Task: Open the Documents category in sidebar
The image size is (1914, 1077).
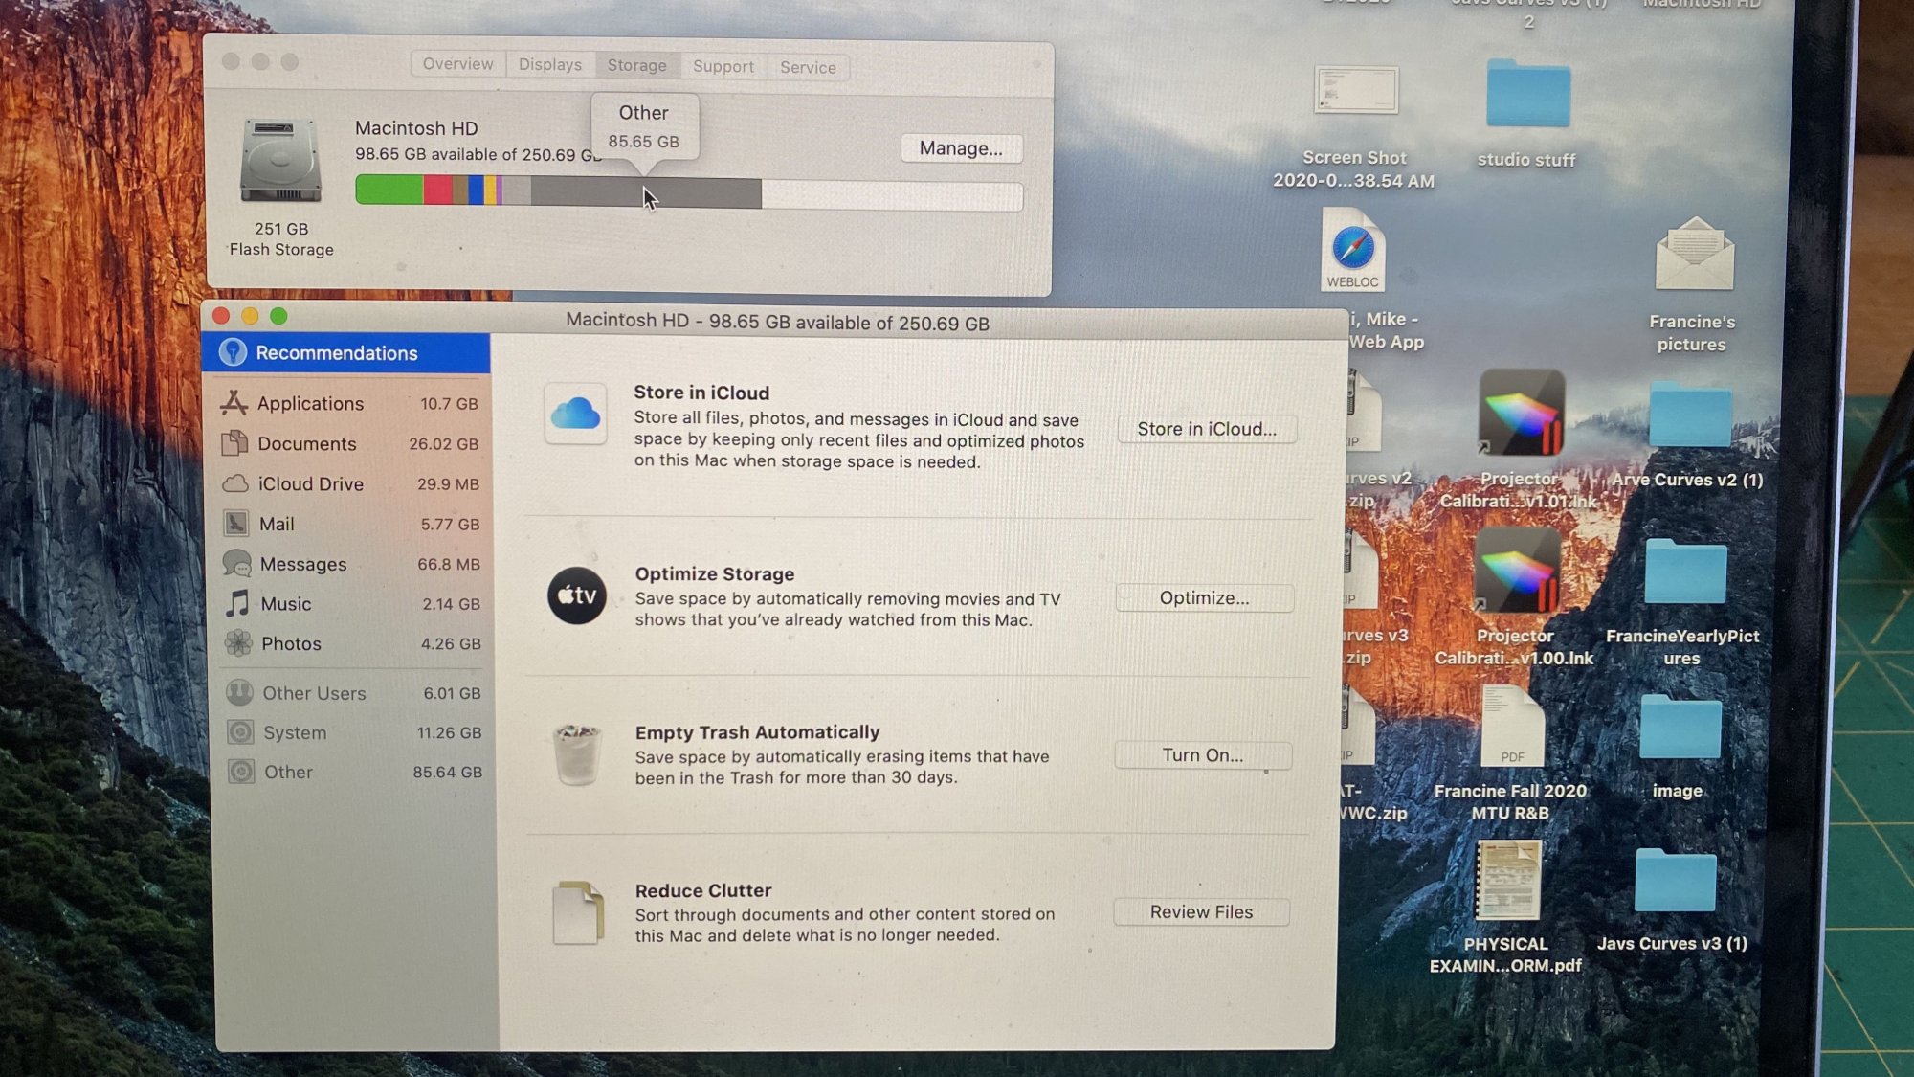Action: coord(306,443)
